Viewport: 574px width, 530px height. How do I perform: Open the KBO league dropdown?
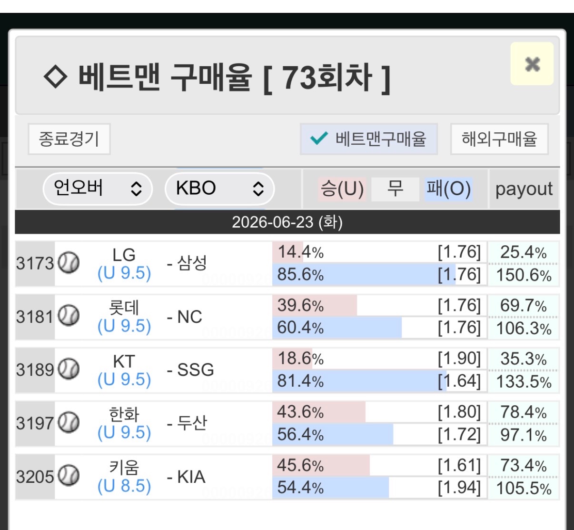click(219, 189)
